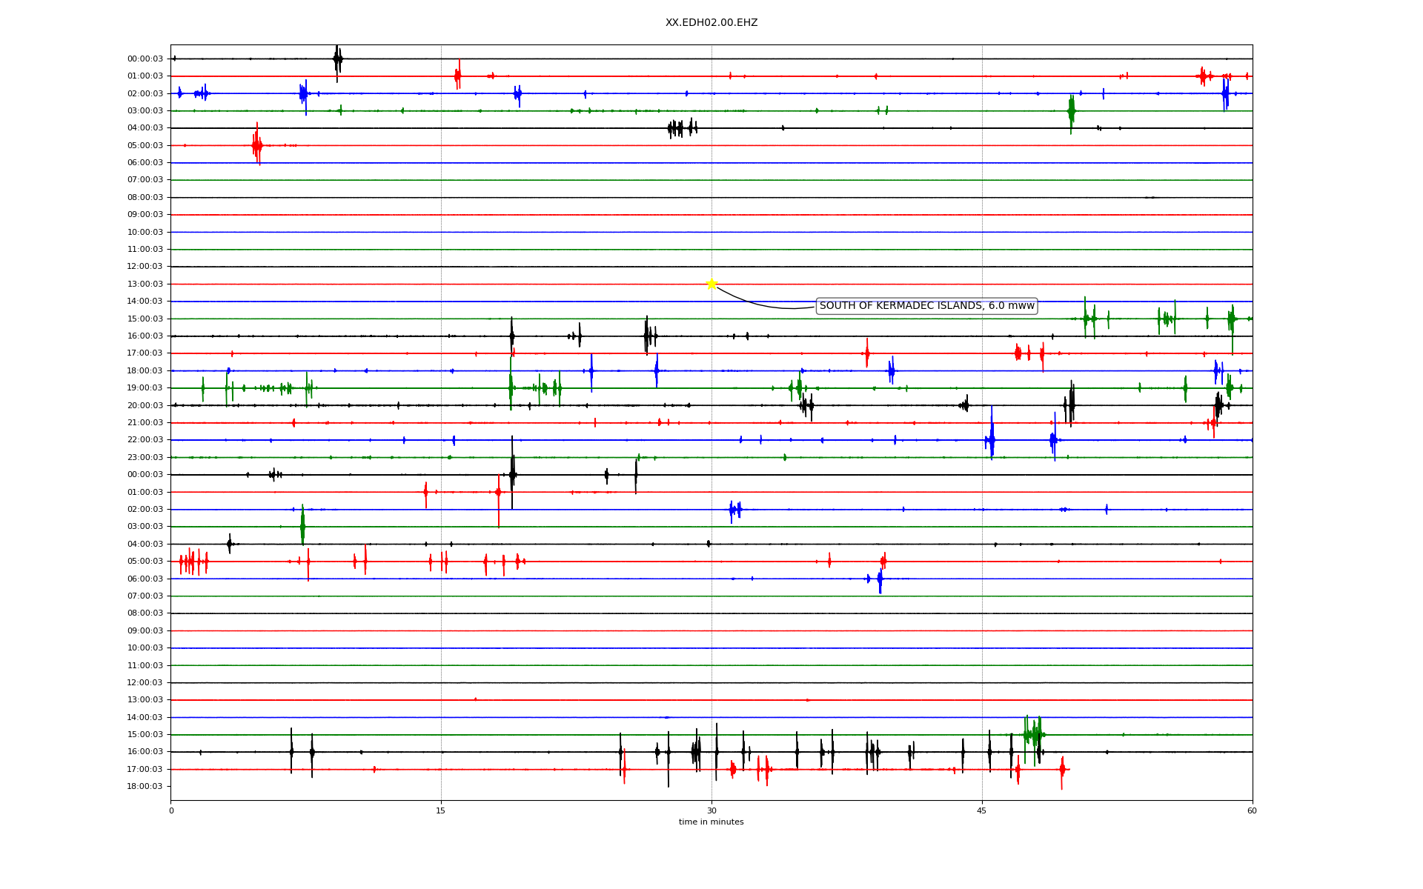
Task: Click the first 19:00:03 row label
Action: (145, 388)
